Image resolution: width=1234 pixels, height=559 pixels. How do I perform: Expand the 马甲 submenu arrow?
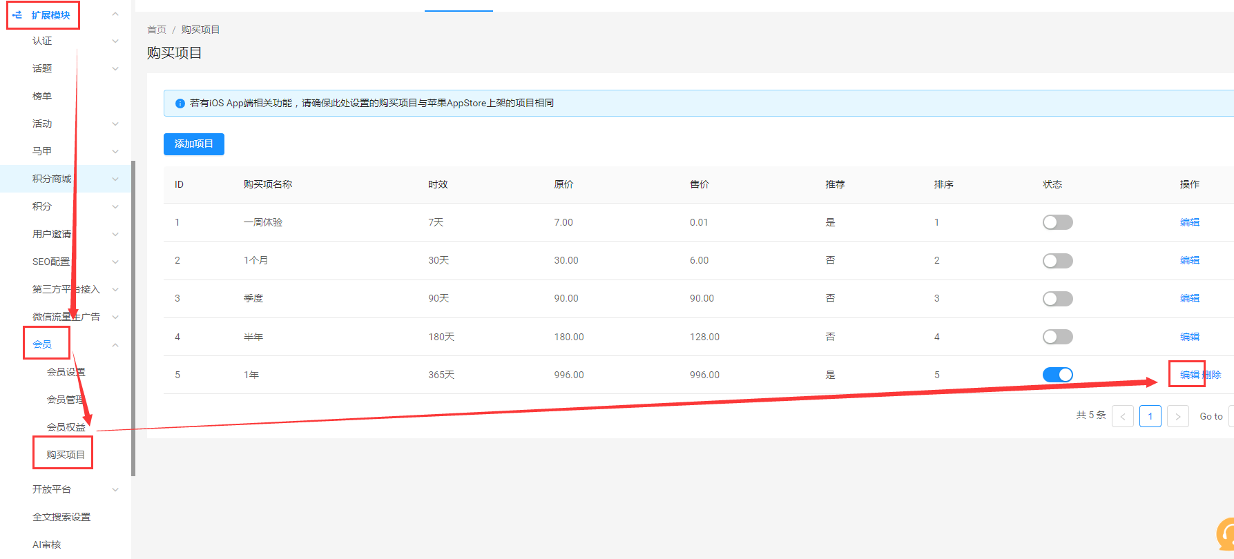click(115, 151)
